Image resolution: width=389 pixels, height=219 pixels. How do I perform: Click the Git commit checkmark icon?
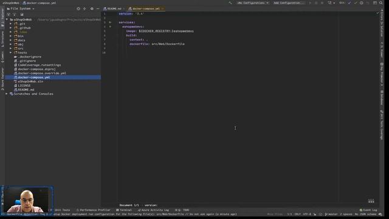pos(355,3)
